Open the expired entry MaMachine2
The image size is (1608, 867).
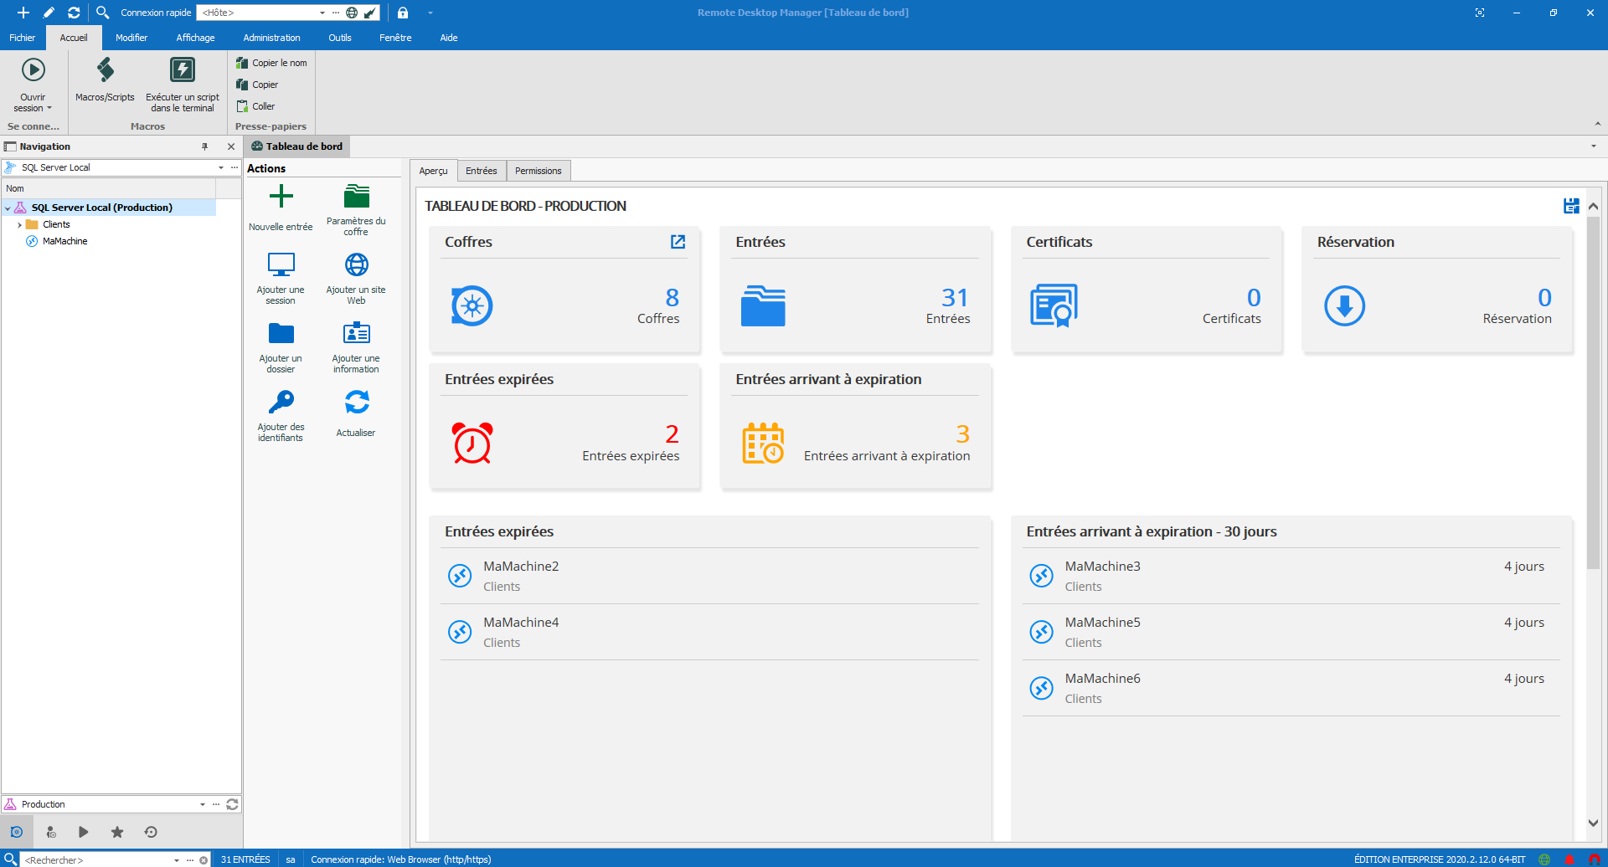tap(521, 567)
